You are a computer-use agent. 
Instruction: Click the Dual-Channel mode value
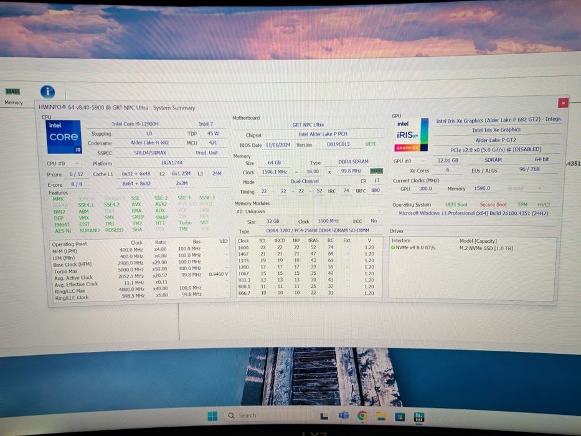point(305,181)
